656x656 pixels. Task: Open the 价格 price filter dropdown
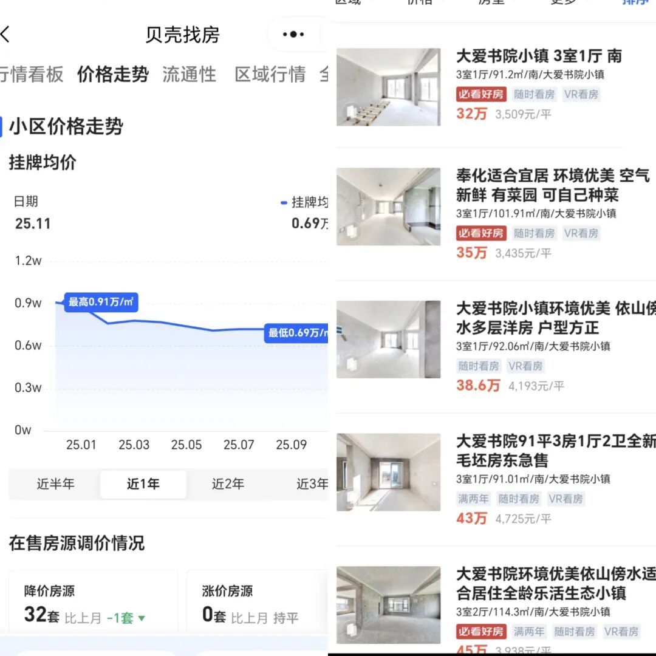419,4
